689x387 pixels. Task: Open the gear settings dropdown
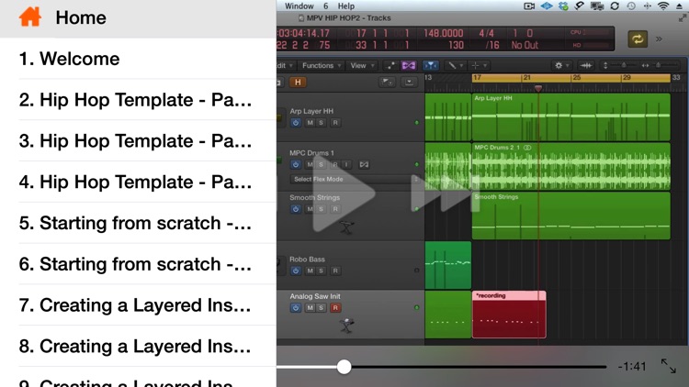[561, 65]
